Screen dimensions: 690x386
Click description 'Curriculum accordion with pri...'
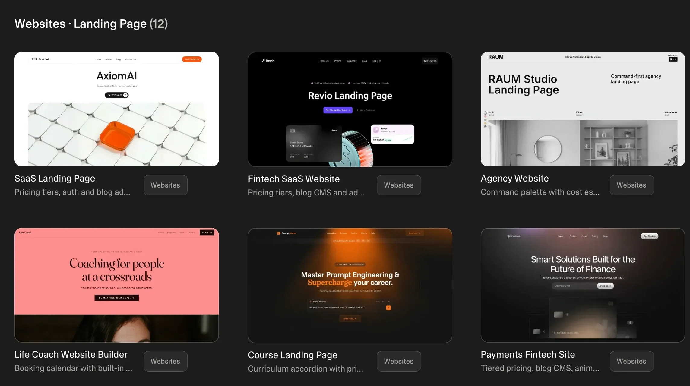click(305, 369)
